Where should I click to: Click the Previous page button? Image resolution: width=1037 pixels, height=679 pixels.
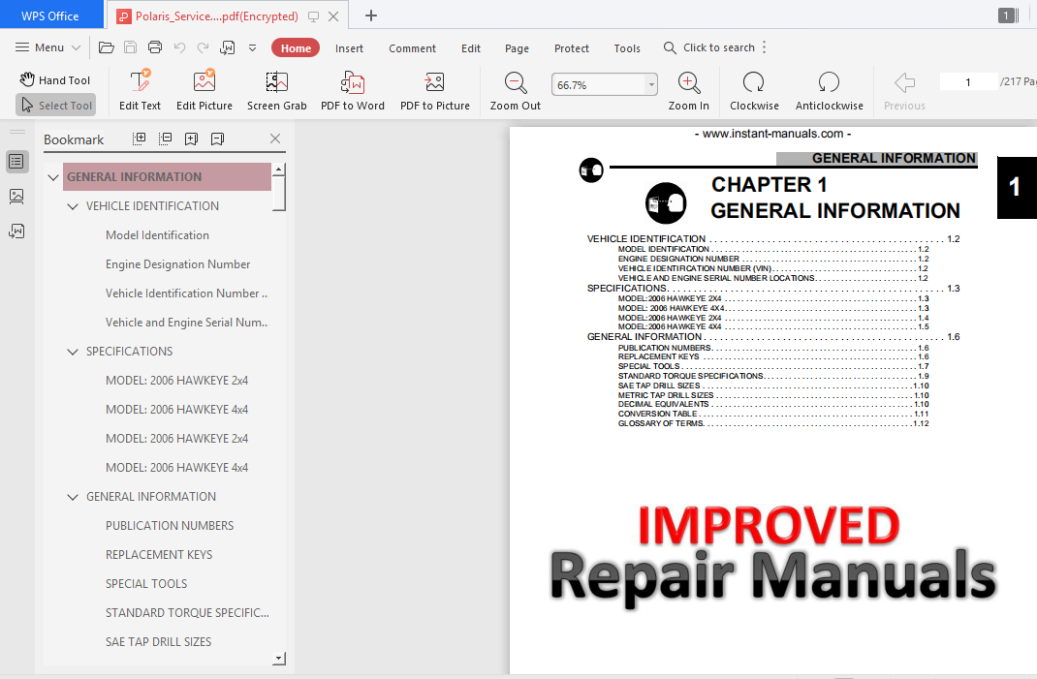(x=904, y=90)
